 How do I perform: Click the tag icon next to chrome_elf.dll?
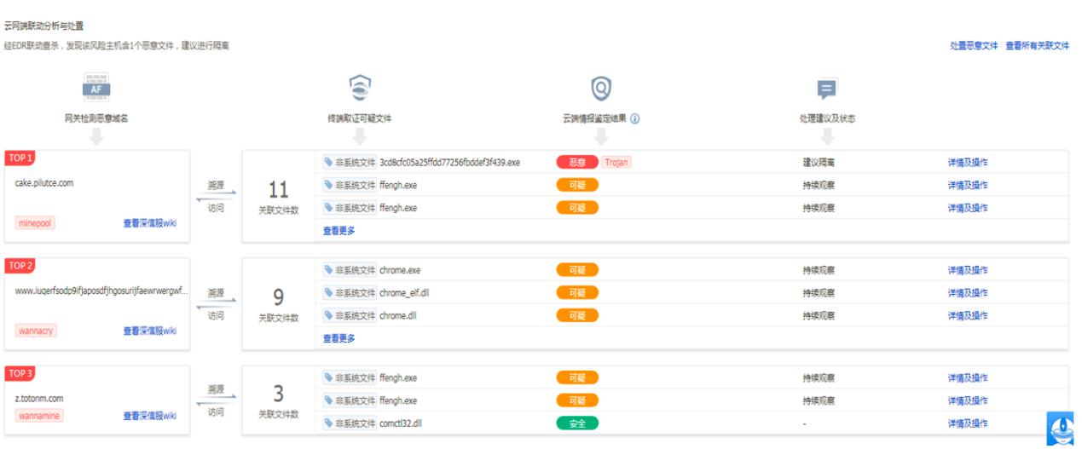click(x=328, y=293)
